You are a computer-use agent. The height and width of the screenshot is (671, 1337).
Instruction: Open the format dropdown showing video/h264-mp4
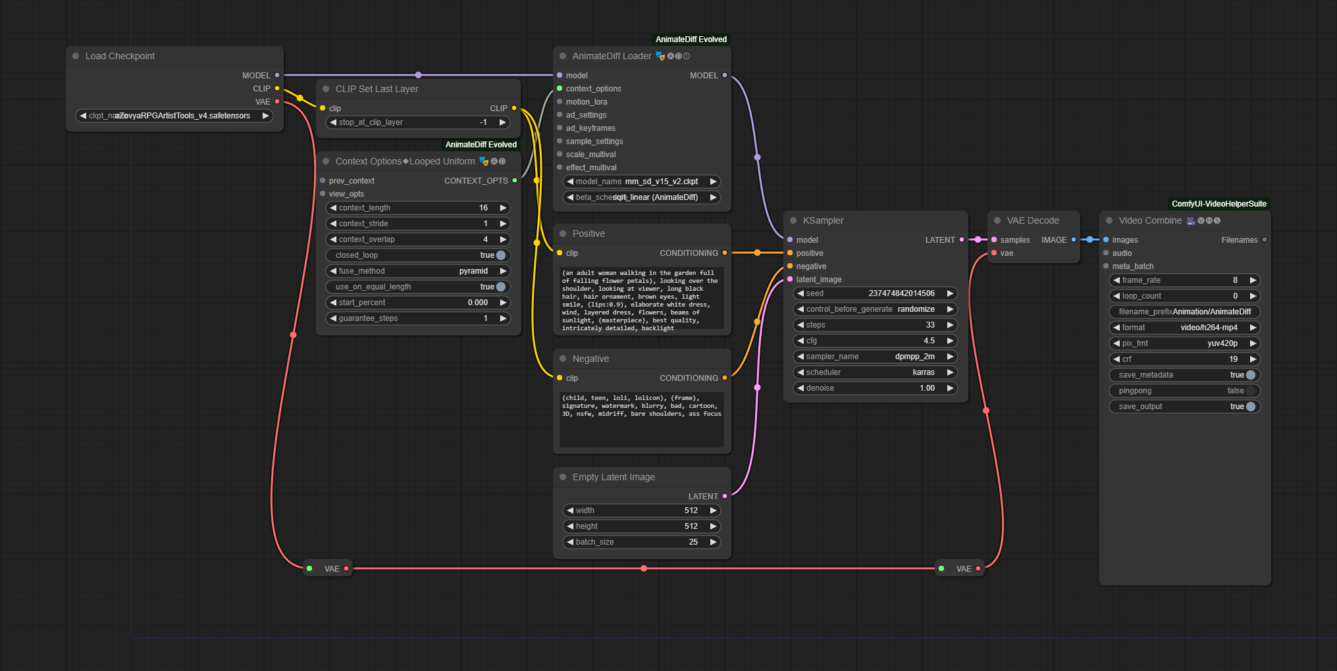(1185, 328)
